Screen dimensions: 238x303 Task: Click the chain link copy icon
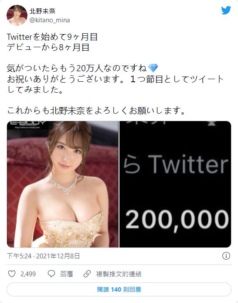(87, 274)
